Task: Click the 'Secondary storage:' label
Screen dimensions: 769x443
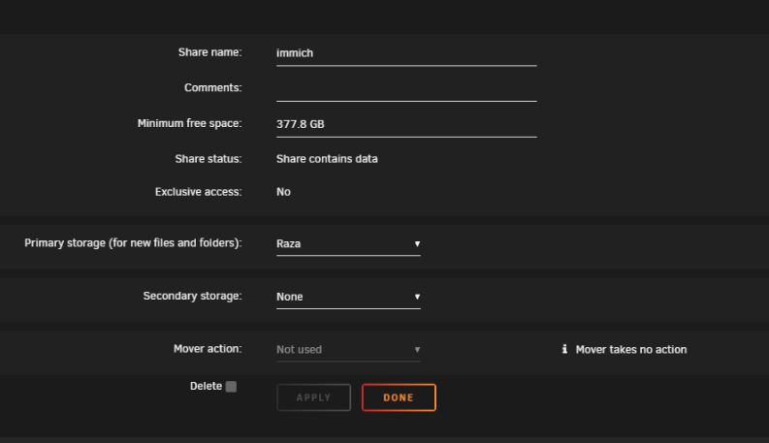Action: (x=193, y=296)
